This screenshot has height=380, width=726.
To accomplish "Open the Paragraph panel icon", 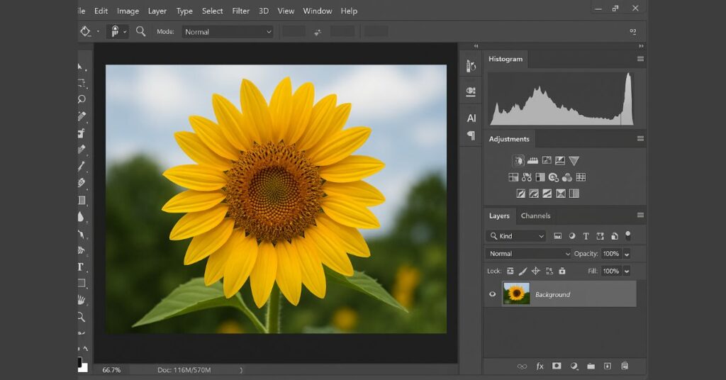I will point(471,135).
